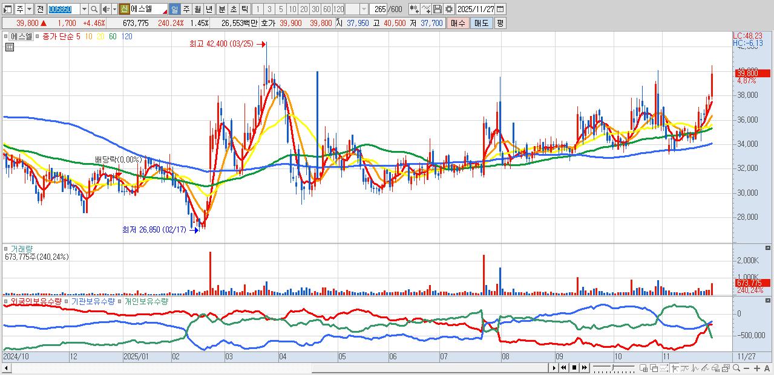Click the save floppy disk icon
The height and width of the screenshot is (375, 774).
[437, 9]
